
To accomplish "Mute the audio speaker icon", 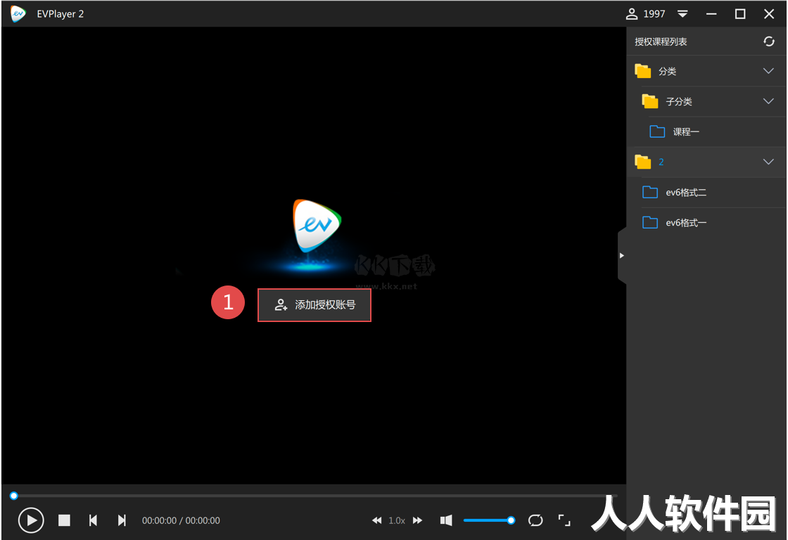I will (446, 520).
